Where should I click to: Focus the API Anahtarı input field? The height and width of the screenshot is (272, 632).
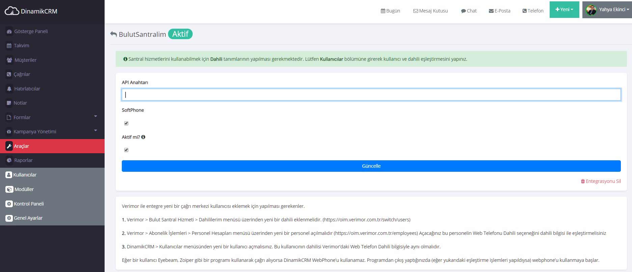[371, 95]
